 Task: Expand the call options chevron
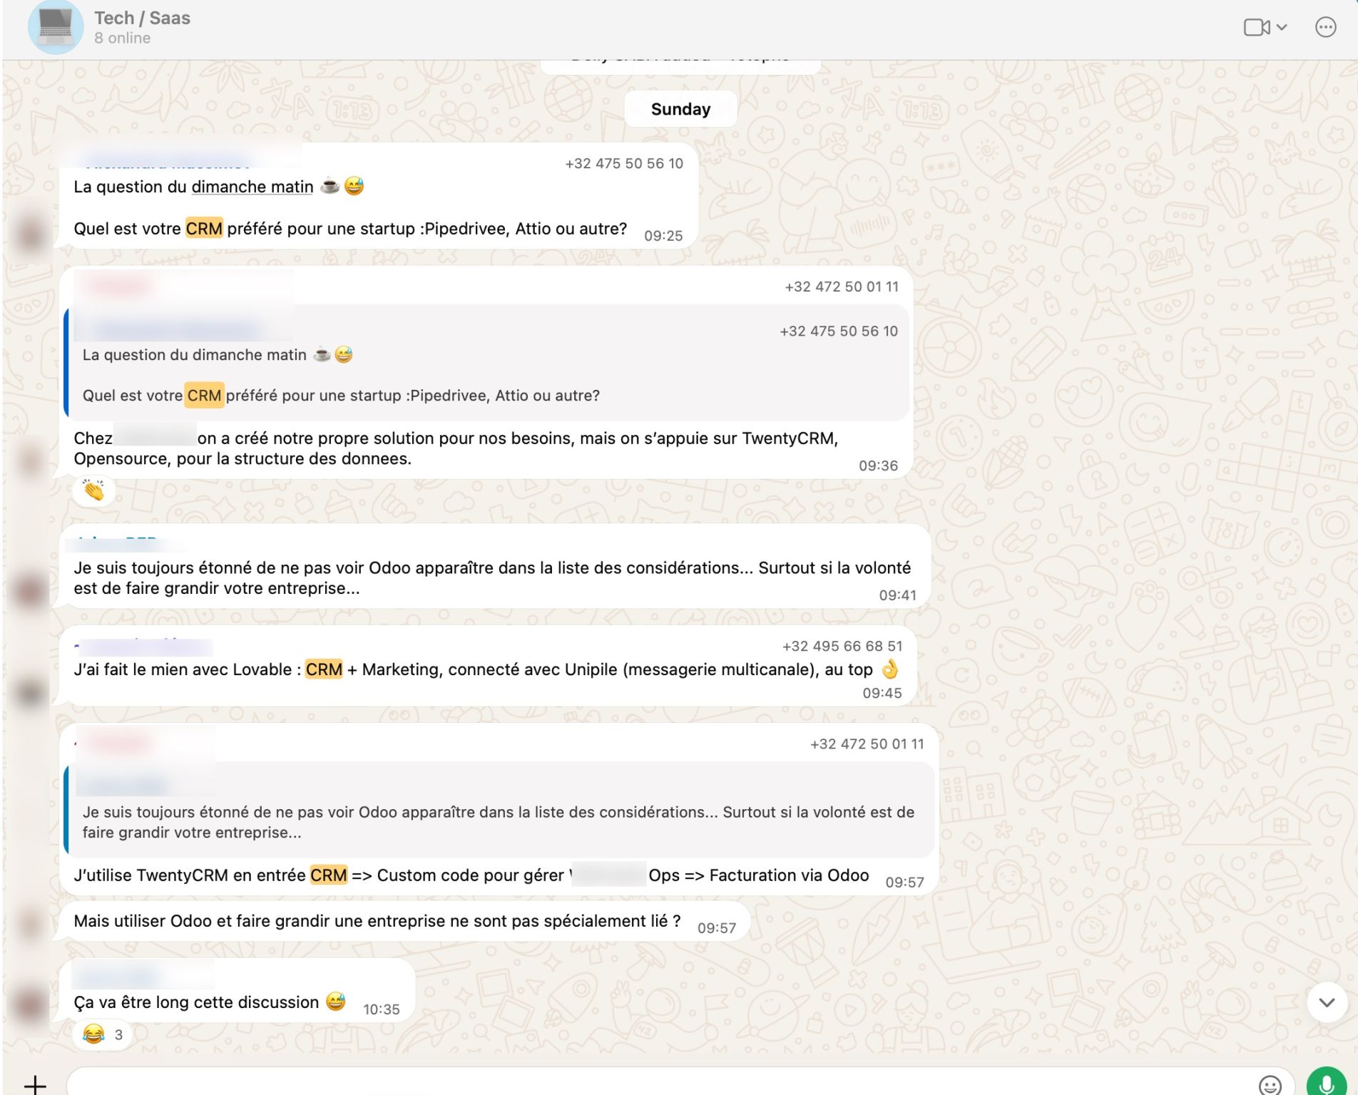pos(1282,27)
